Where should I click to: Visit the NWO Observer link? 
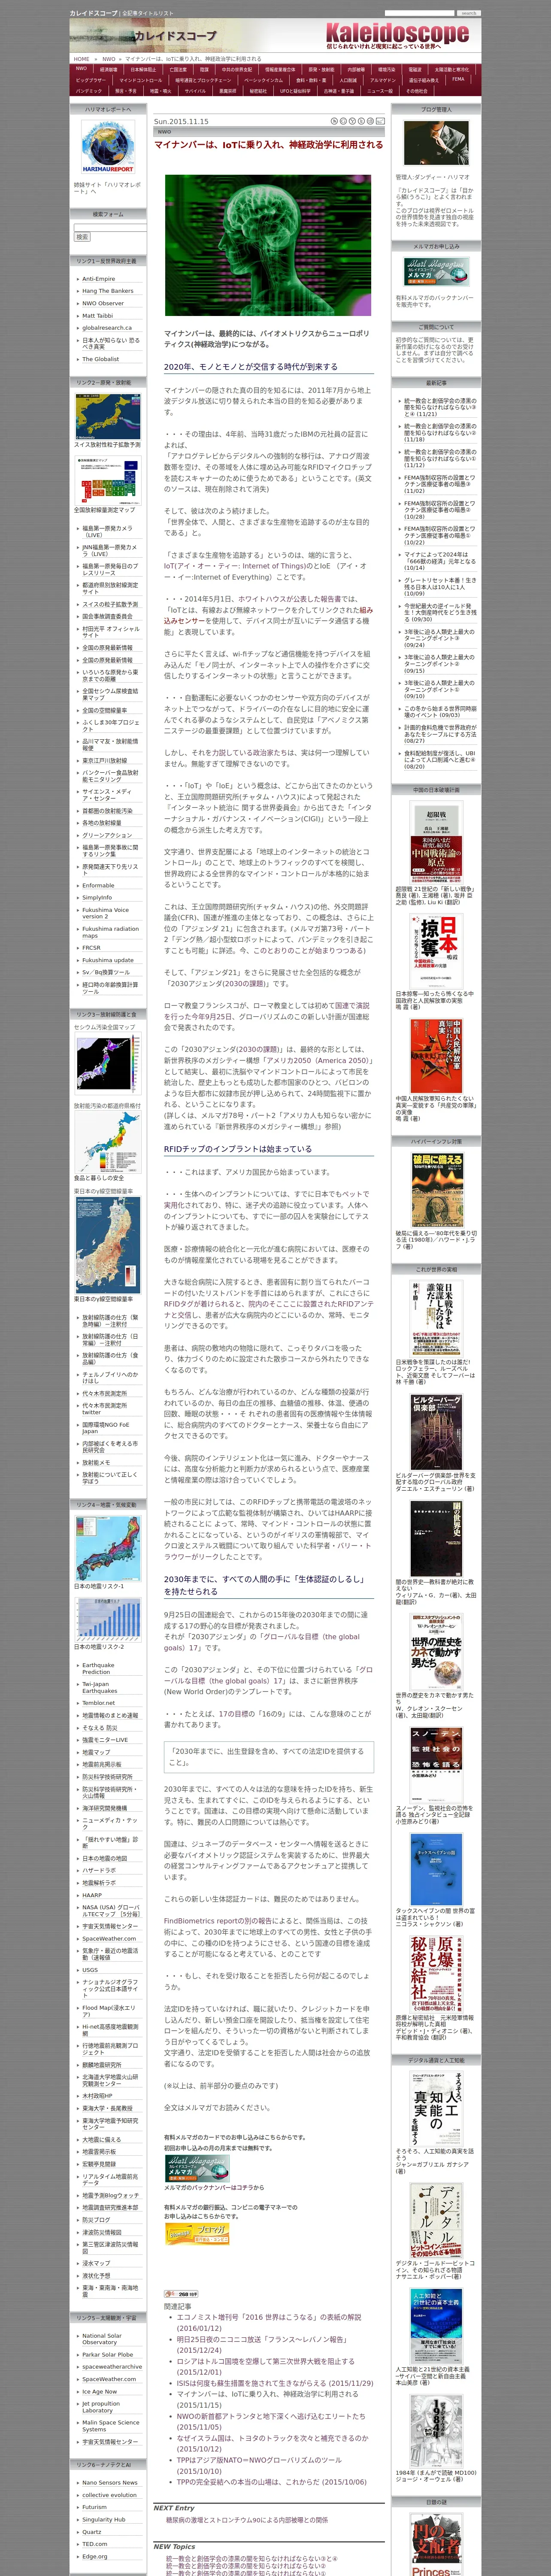[103, 303]
